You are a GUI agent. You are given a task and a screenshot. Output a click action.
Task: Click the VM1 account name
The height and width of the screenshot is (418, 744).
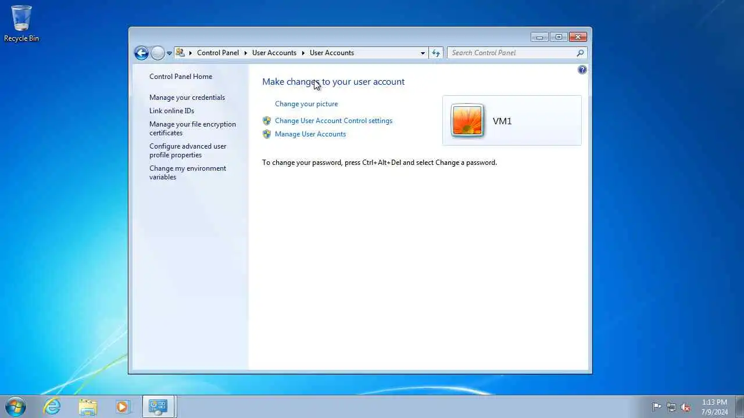tap(502, 121)
